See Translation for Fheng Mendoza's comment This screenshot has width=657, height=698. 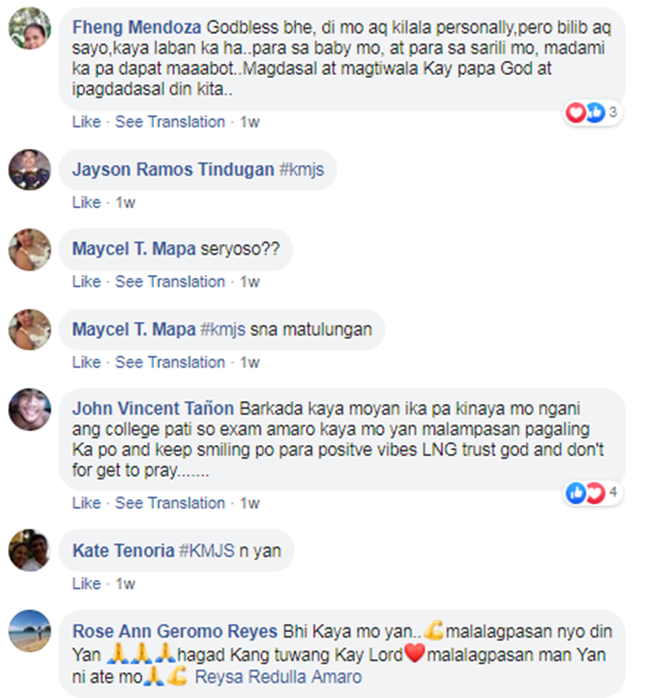pos(170,122)
